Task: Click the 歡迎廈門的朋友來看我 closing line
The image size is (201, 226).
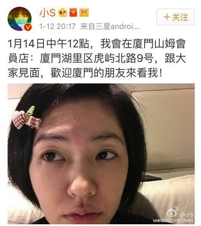Action: tap(106, 73)
